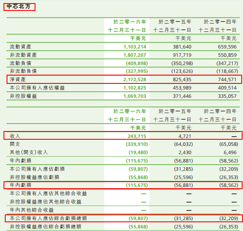Select the 流動負債 row label
243x231 pixels.
click(21, 63)
